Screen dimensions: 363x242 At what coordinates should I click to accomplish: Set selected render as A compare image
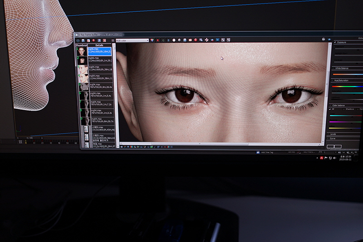99,40
